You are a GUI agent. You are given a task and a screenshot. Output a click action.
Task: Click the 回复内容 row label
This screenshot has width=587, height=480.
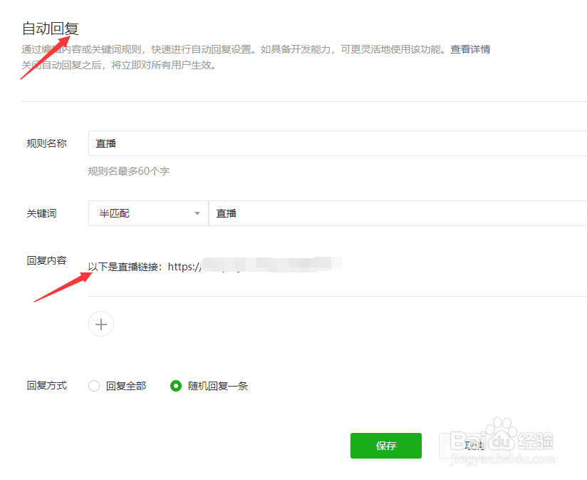[46, 260]
